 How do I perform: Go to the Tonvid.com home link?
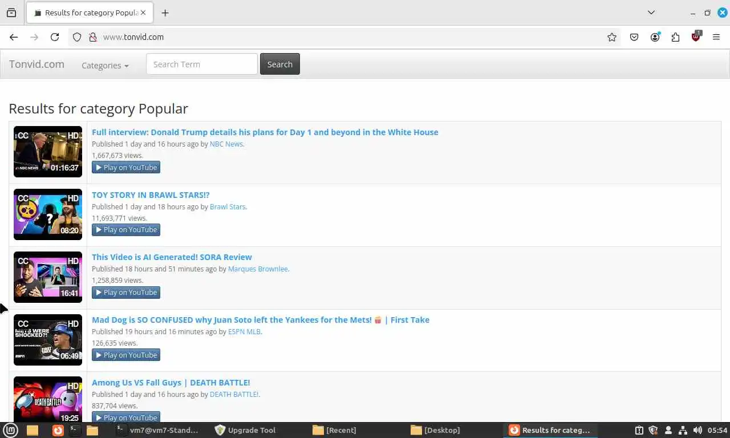click(36, 64)
